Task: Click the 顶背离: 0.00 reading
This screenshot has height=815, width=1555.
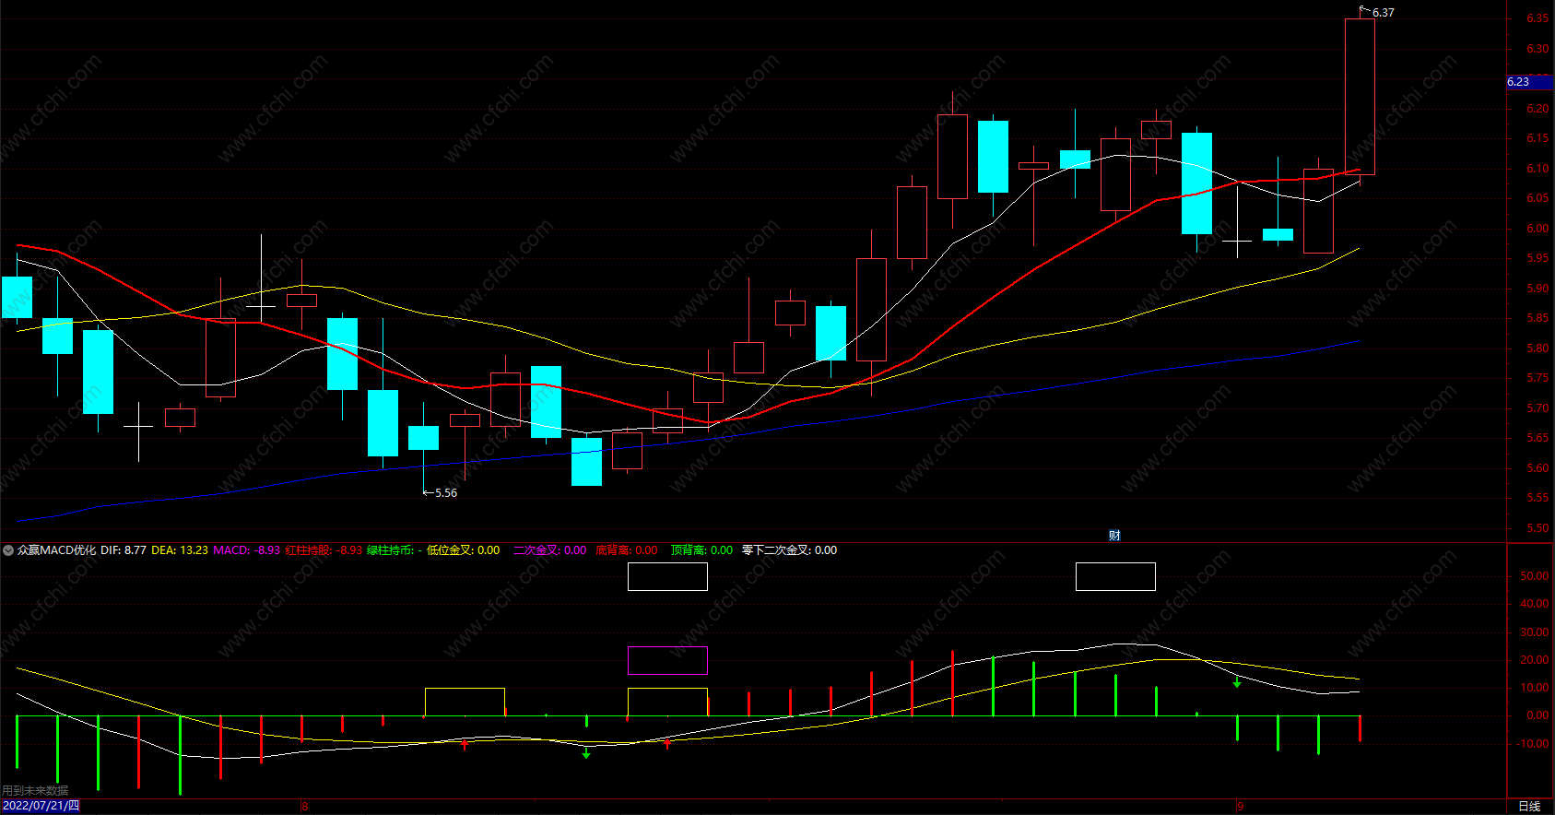Action: pos(701,550)
